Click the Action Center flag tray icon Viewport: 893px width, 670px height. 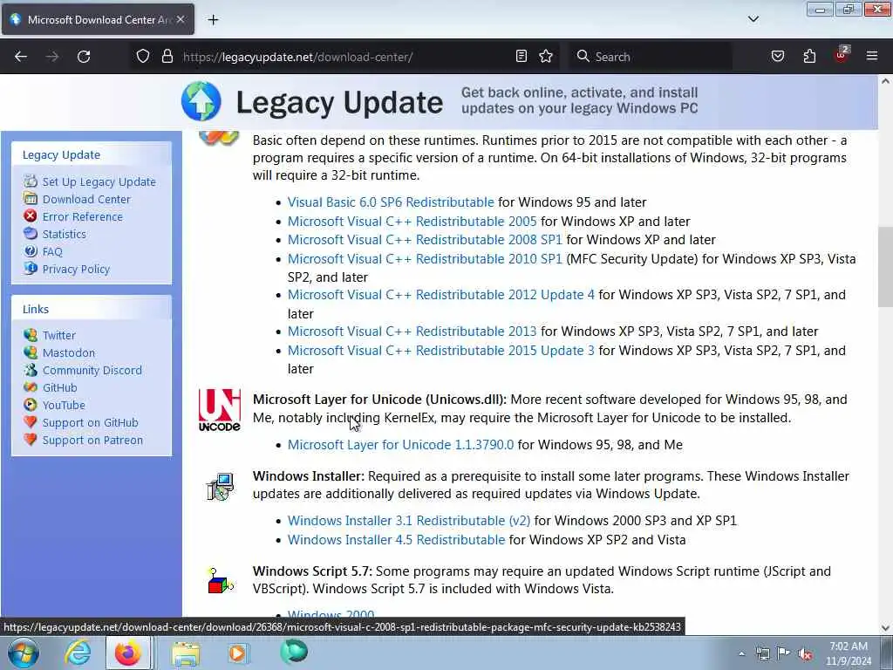tap(784, 653)
